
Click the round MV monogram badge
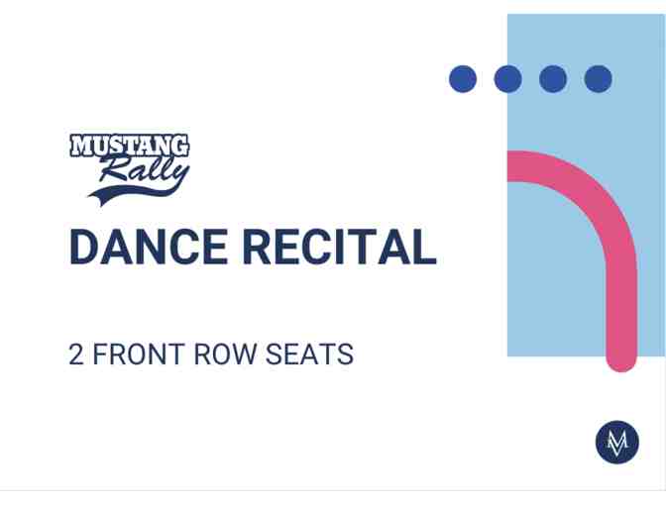click(617, 443)
